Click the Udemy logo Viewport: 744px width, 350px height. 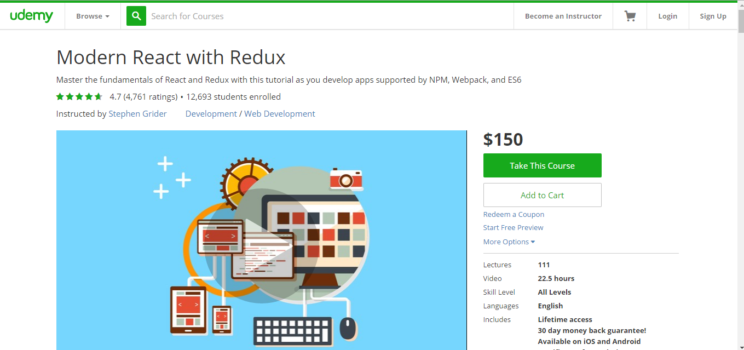pyautogui.click(x=32, y=15)
